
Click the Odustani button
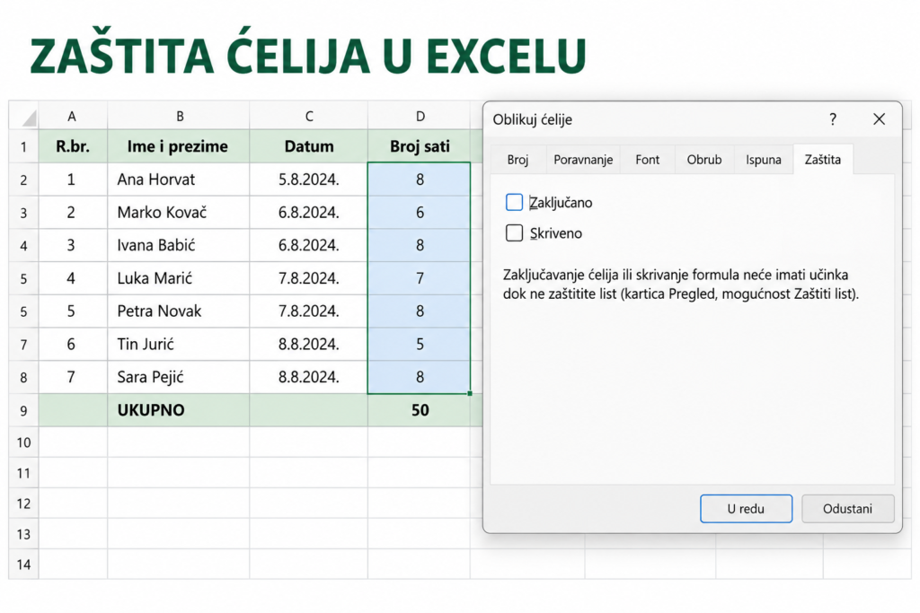pyautogui.click(x=847, y=509)
